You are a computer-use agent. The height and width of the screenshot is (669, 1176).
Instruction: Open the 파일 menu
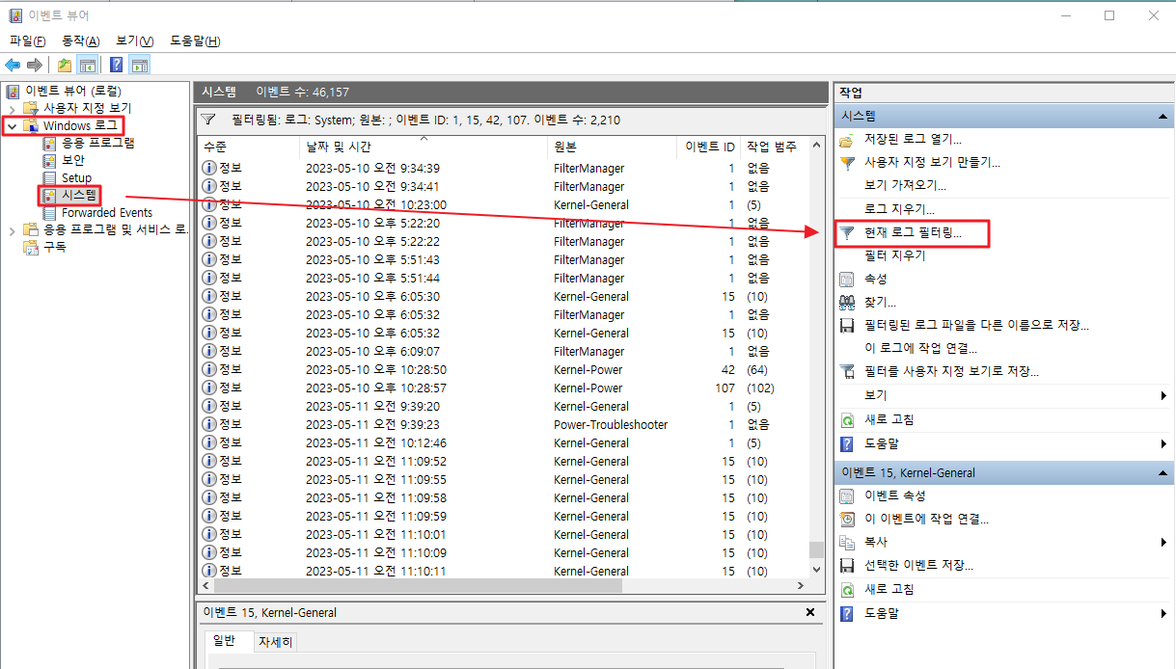(x=27, y=40)
